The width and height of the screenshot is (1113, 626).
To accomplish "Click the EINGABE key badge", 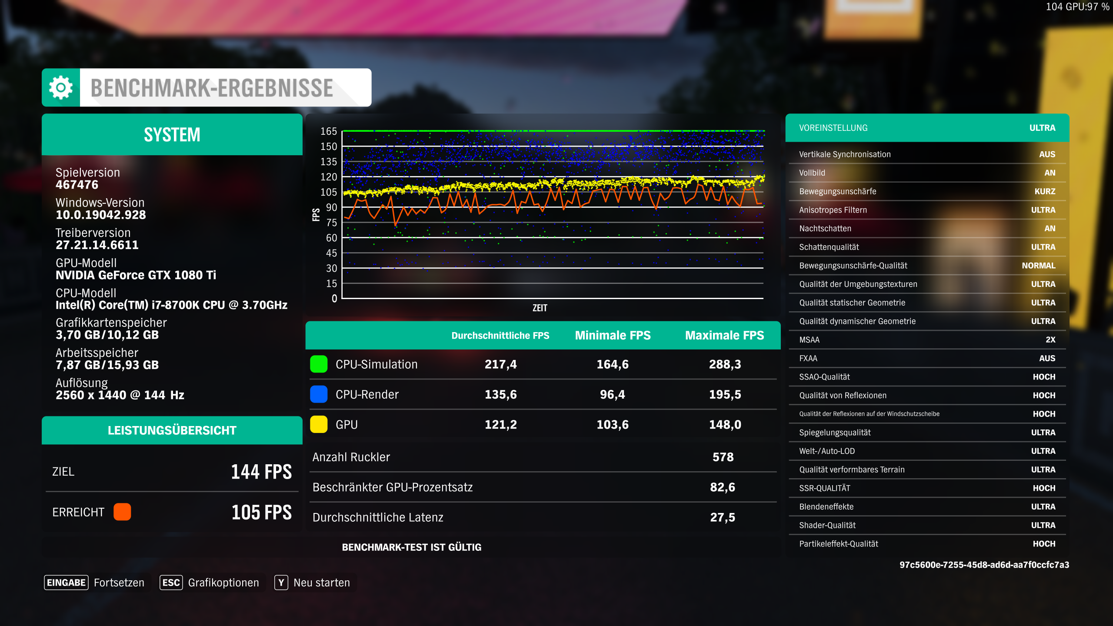I will (x=66, y=582).
